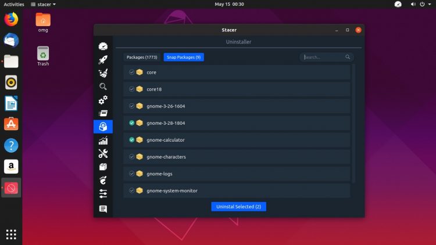Click the core package box icon
436x245 pixels.
(x=140, y=72)
